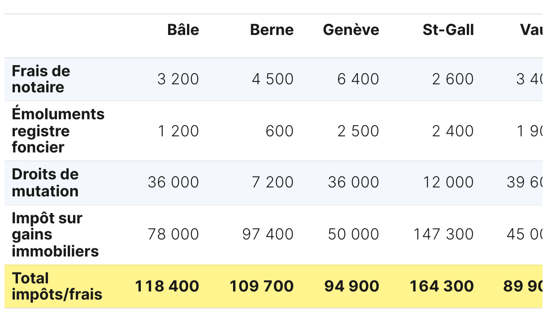Viewport: 547px width, 313px height.
Task: Click Bâle's notary fee value 3 200
Action: click(x=178, y=79)
